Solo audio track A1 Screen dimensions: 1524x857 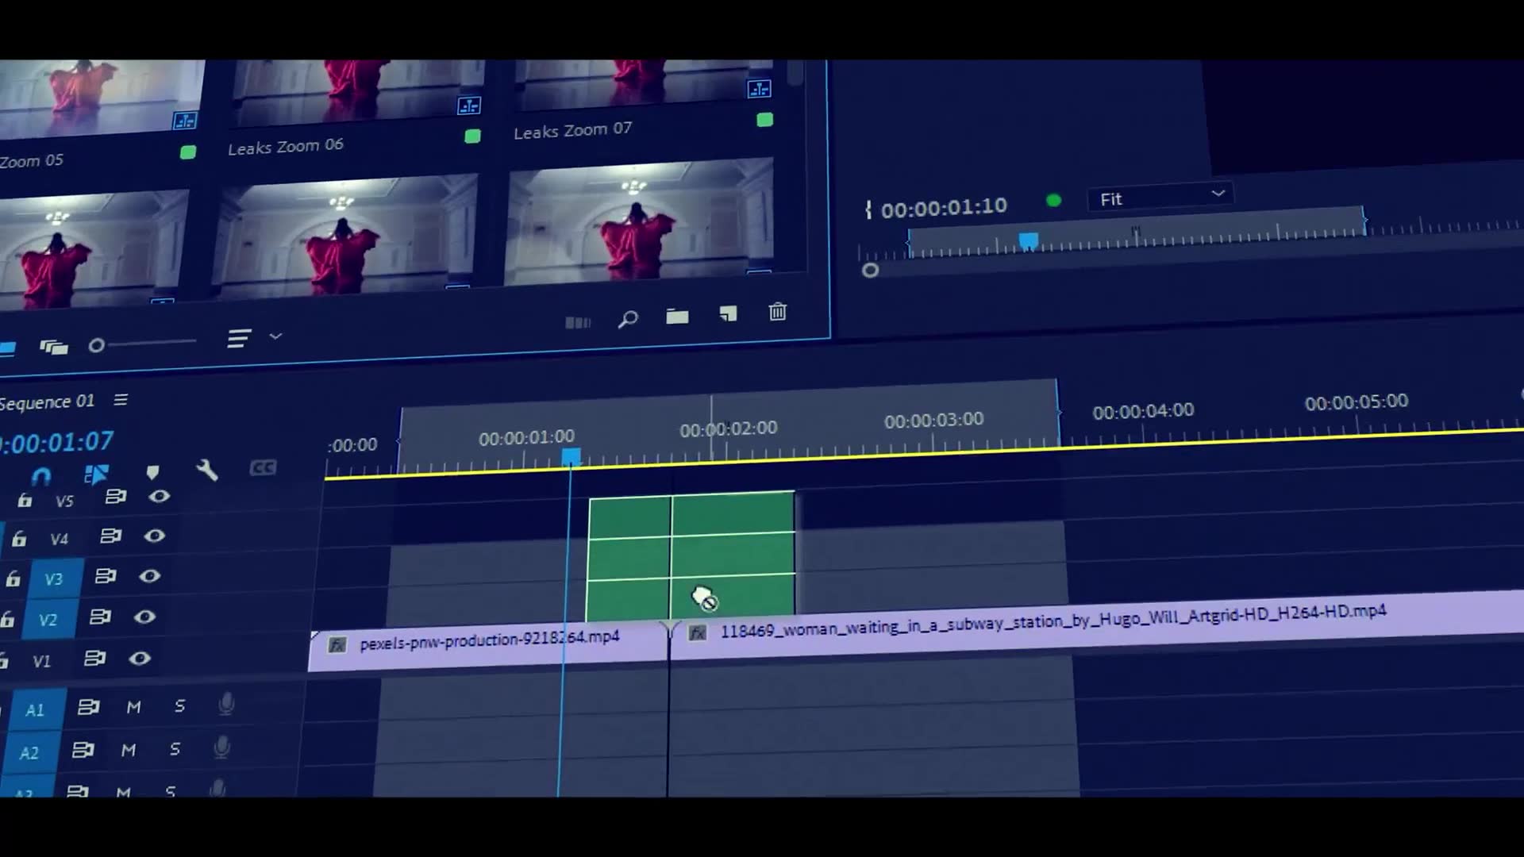[x=179, y=705]
